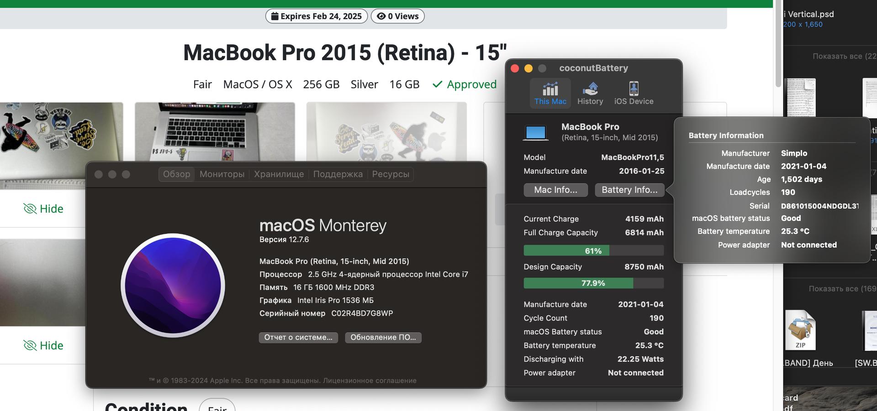Open the Хранилище tab

279,174
